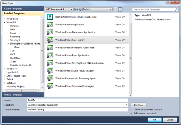Click the template list scroll down arrow

pos(130,95)
